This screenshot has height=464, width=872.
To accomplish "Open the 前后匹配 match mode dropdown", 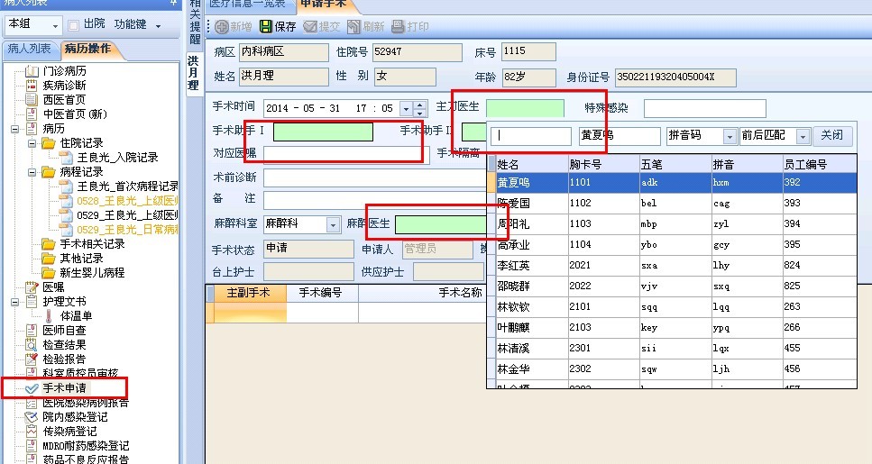I will pyautogui.click(x=803, y=136).
